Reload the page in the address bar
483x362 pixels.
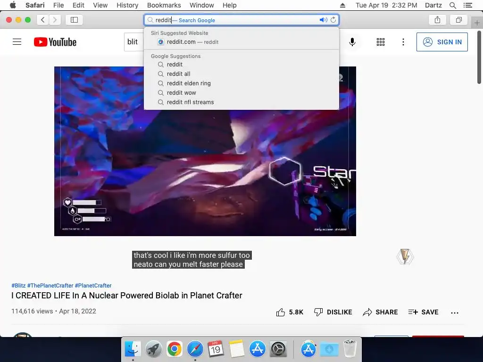tap(333, 20)
